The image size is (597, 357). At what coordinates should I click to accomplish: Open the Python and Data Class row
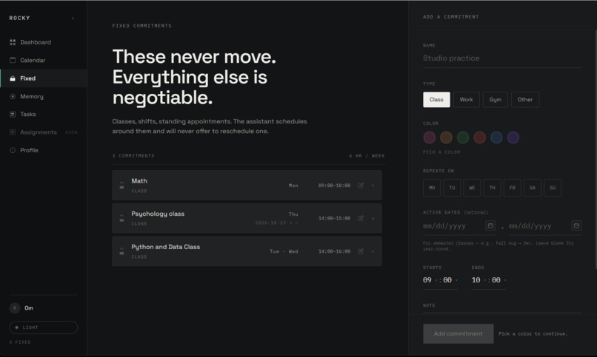pyautogui.click(x=247, y=251)
